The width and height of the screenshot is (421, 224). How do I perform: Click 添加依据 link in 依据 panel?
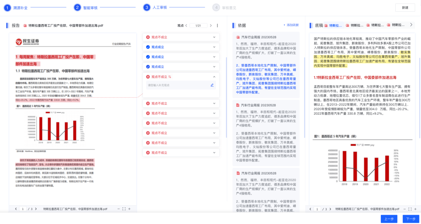point(291,25)
